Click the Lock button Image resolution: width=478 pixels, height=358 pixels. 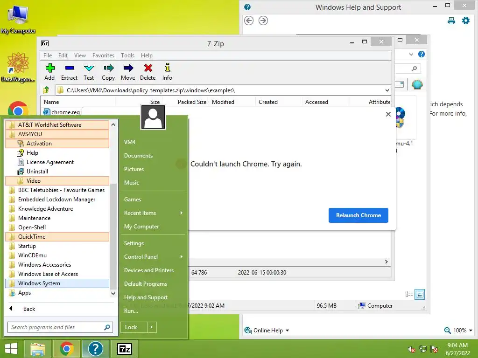pyautogui.click(x=134, y=327)
